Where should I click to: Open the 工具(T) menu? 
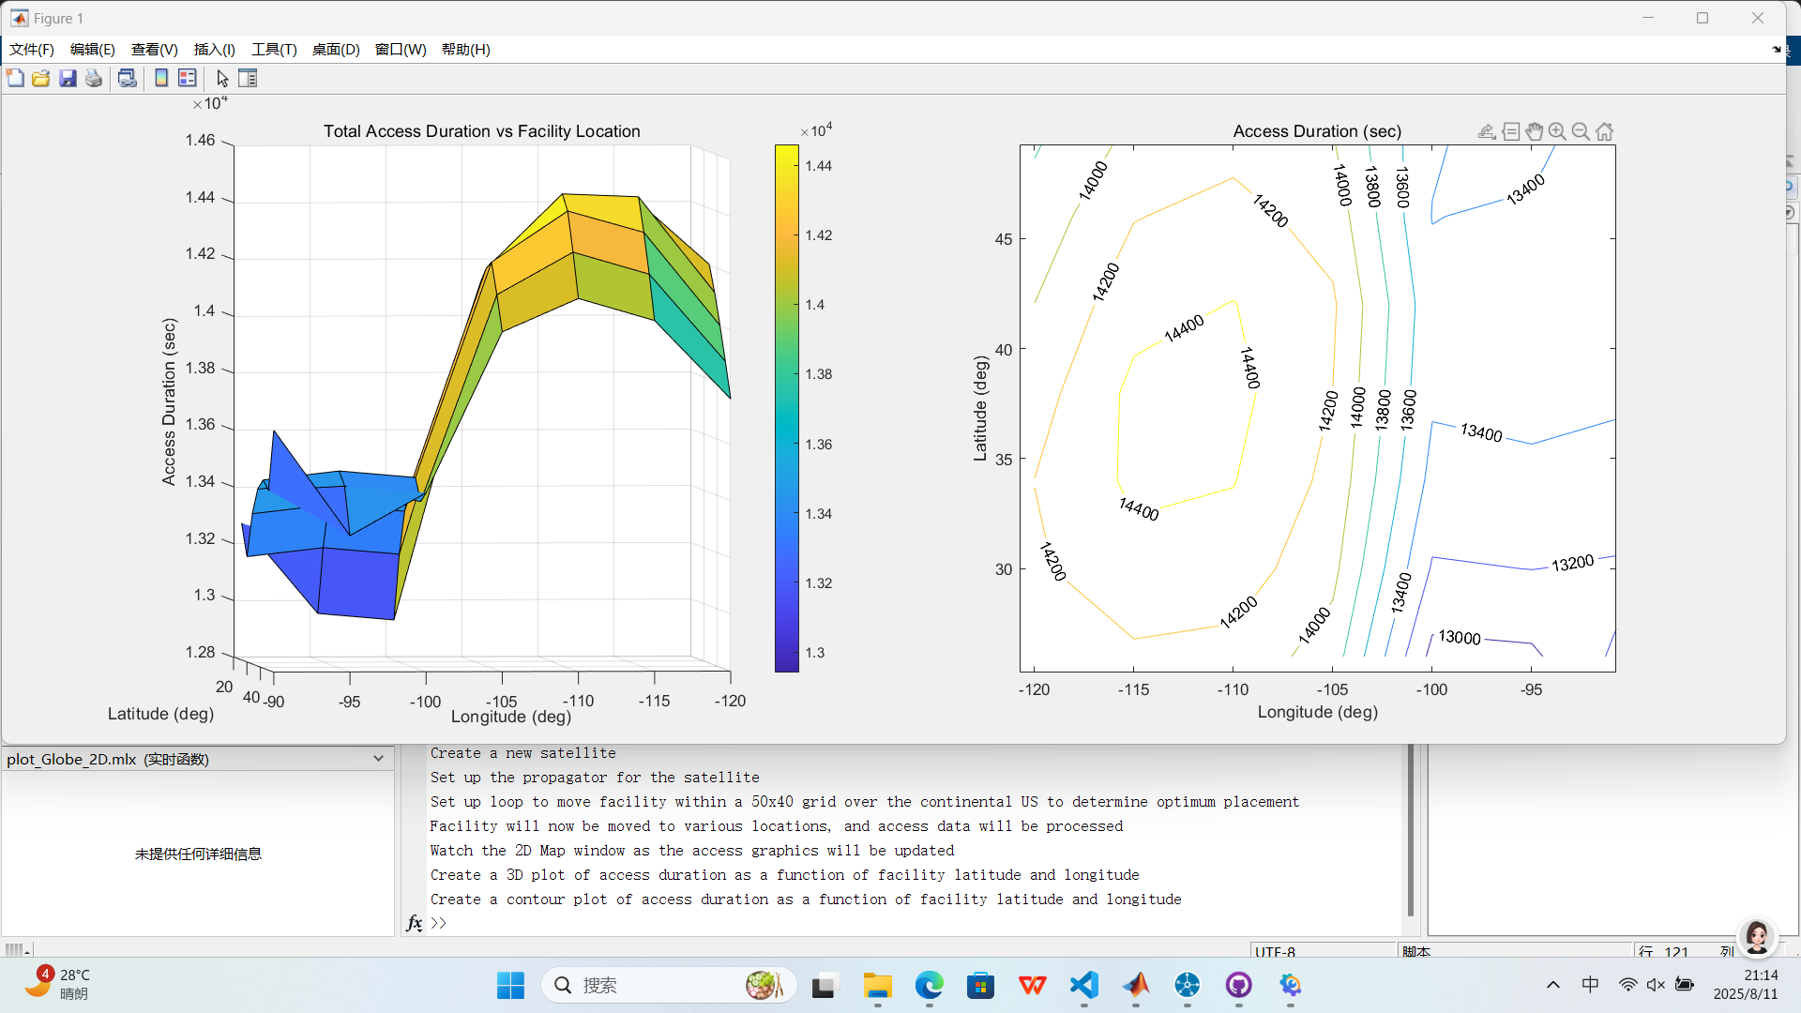tap(274, 50)
